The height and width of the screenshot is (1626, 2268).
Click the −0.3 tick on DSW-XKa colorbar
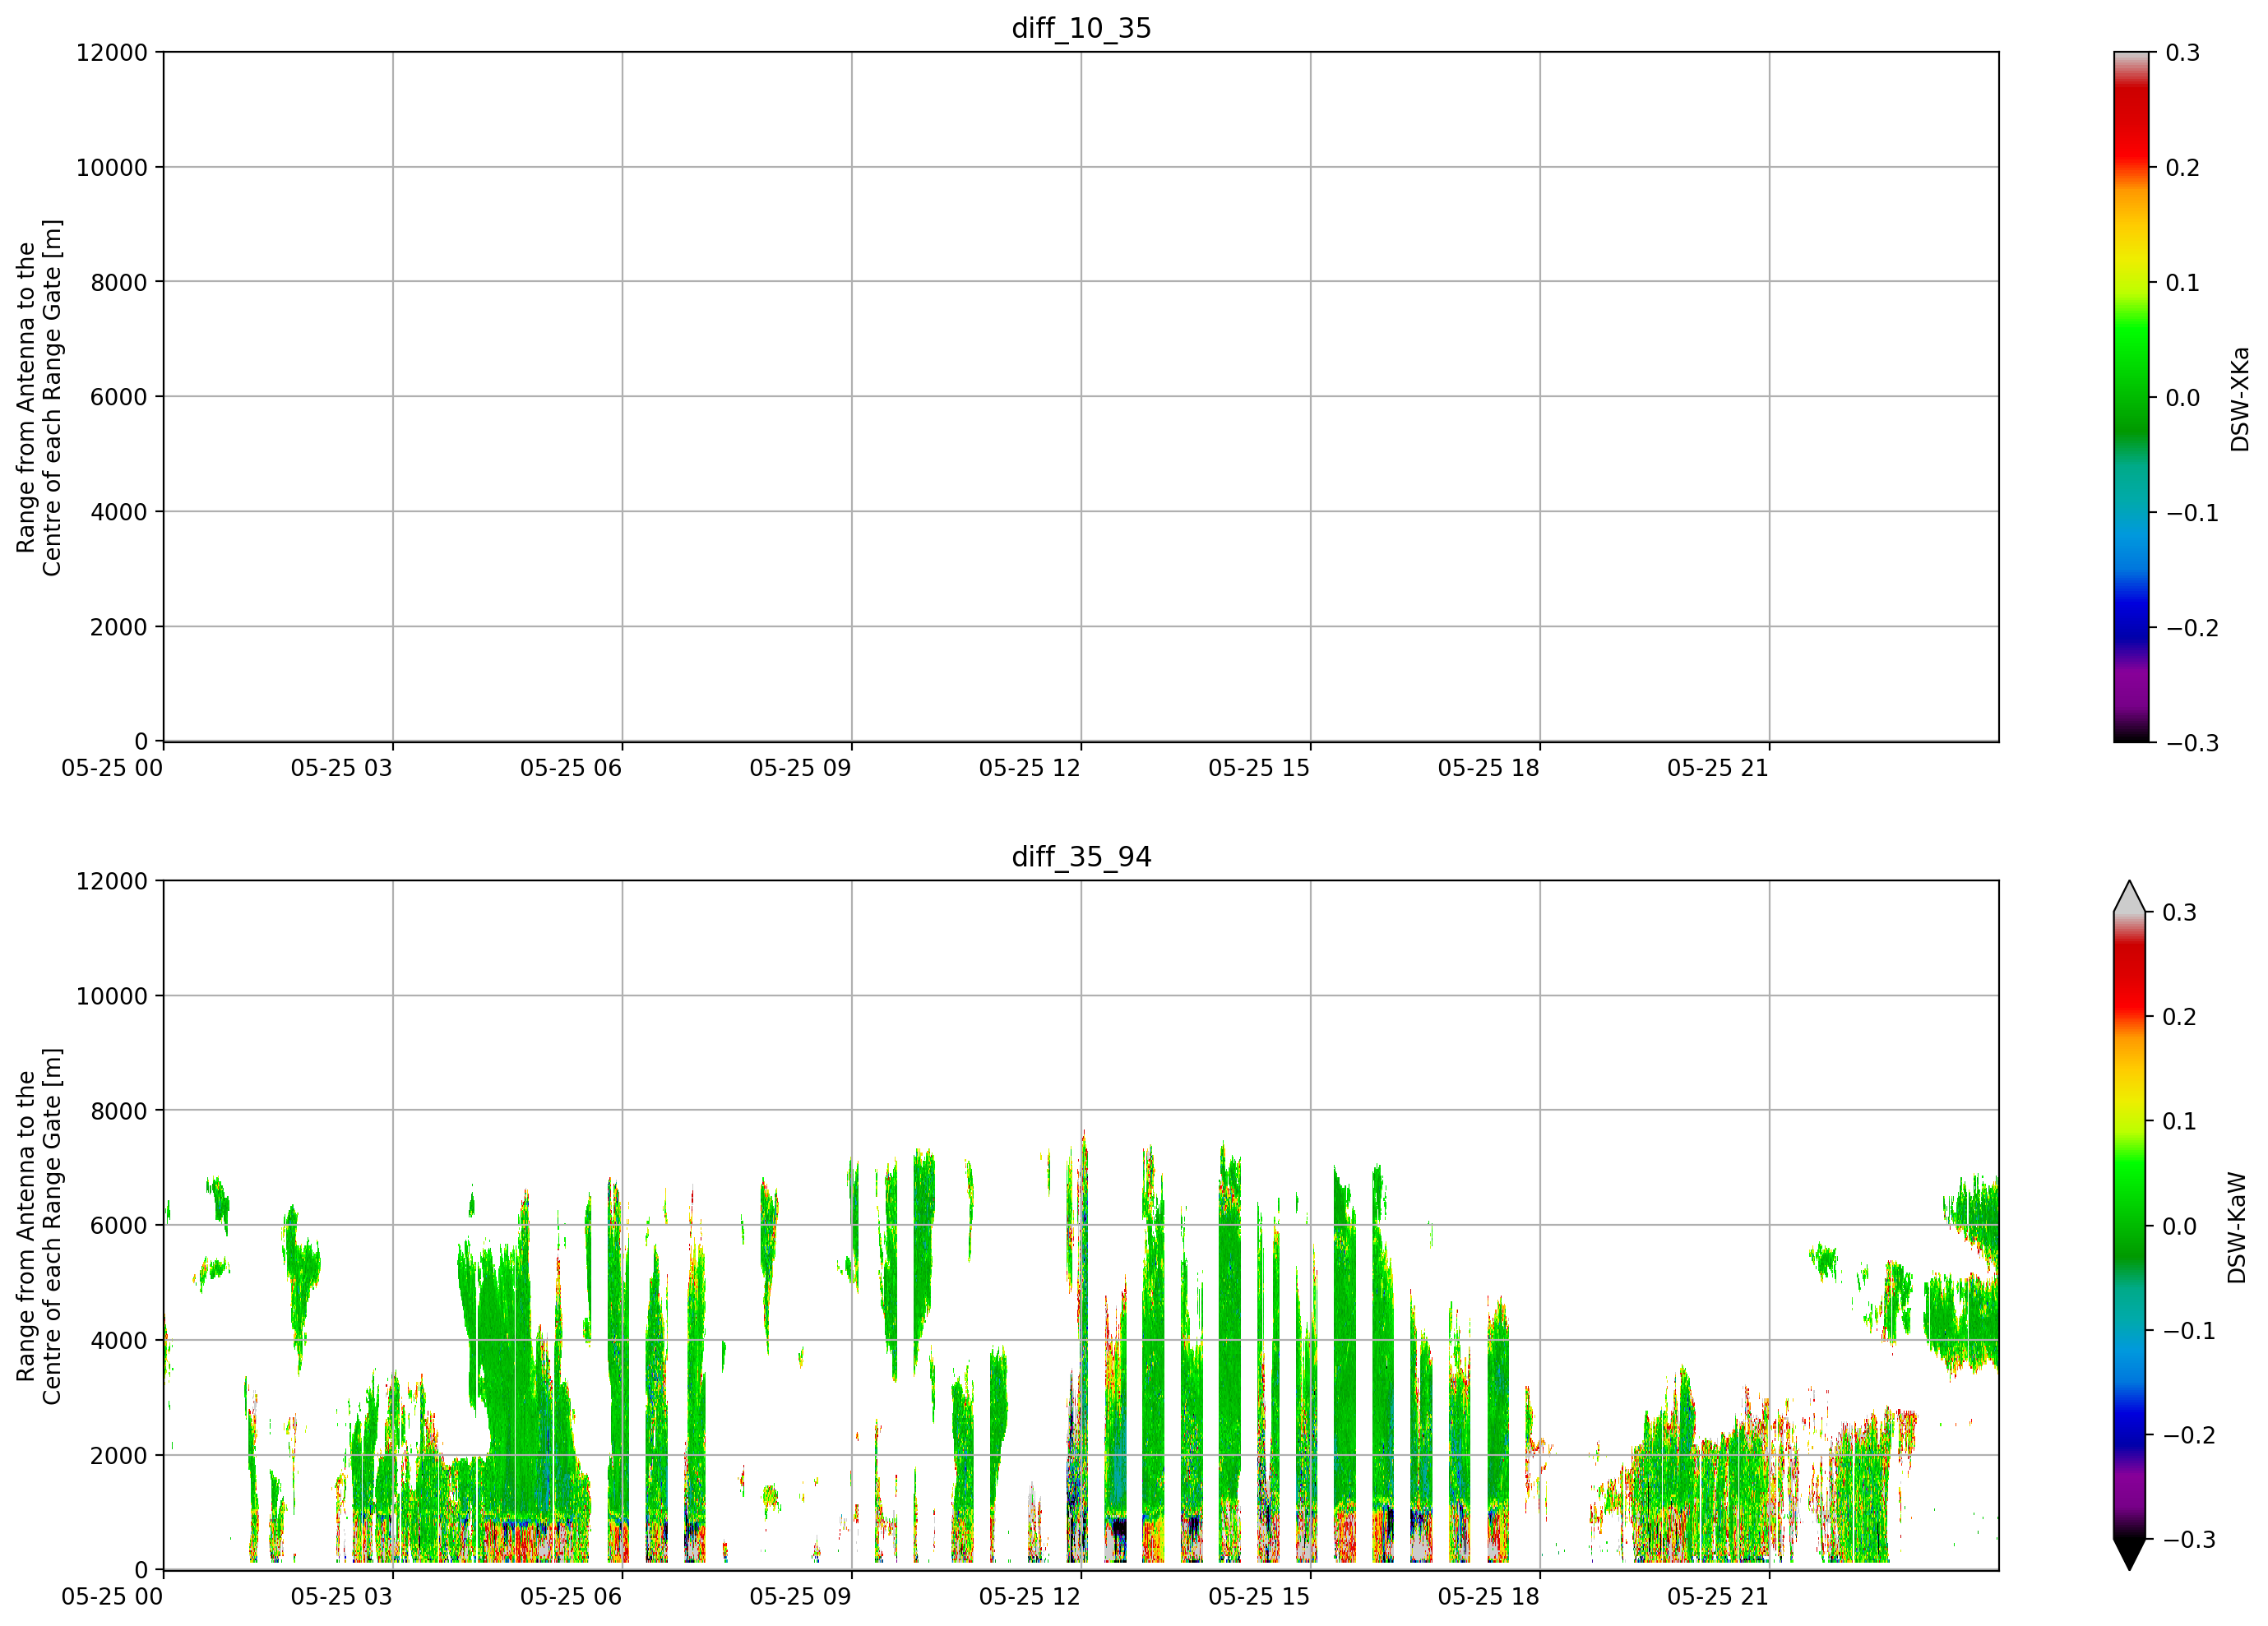[2192, 742]
